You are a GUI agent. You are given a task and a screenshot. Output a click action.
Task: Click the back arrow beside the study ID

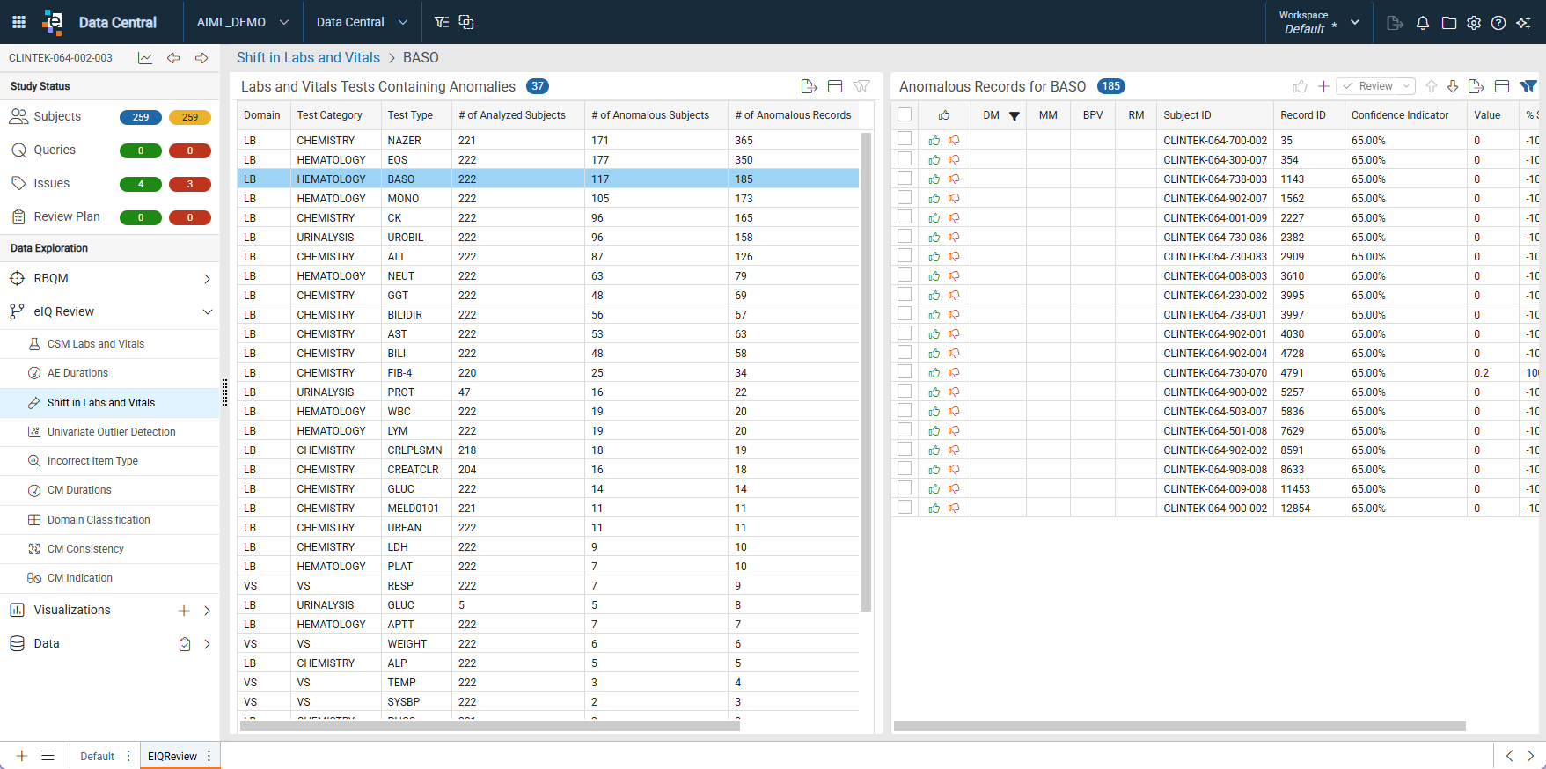173,58
